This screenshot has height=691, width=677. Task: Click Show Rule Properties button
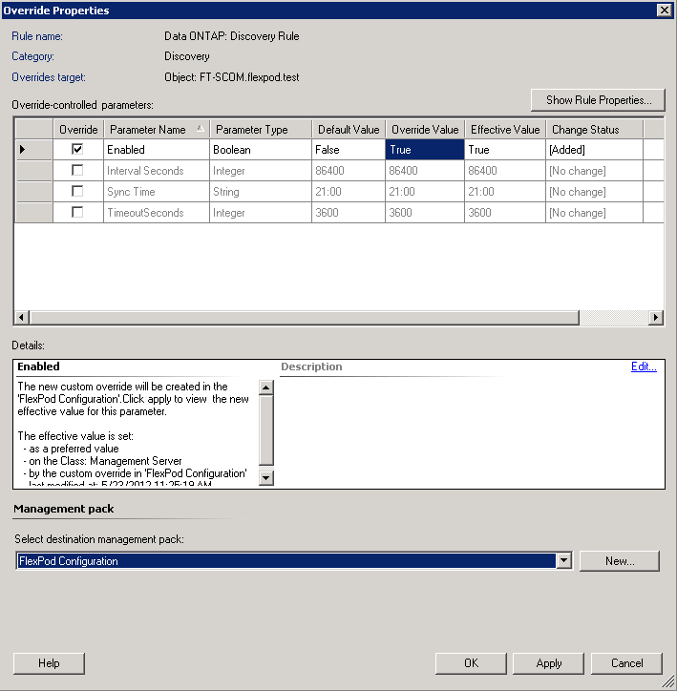click(x=598, y=100)
